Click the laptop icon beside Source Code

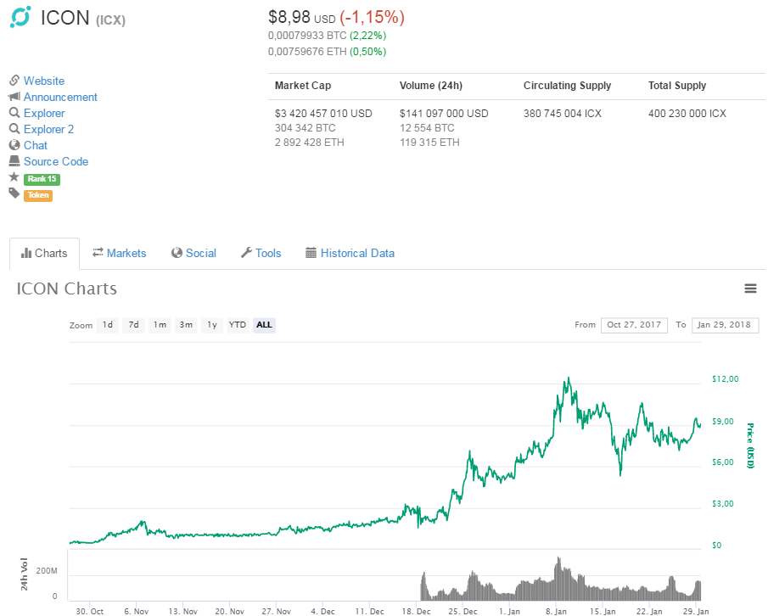[x=14, y=161]
